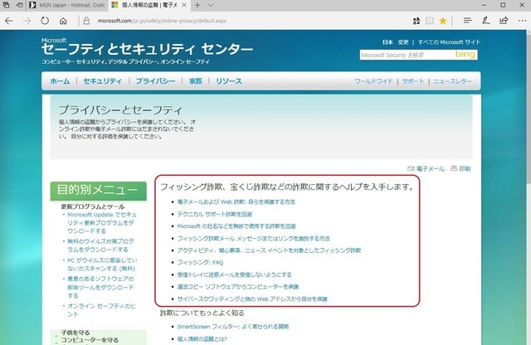
Task: Open PC がウイルスに感染 scan link
Action: (x=102, y=265)
